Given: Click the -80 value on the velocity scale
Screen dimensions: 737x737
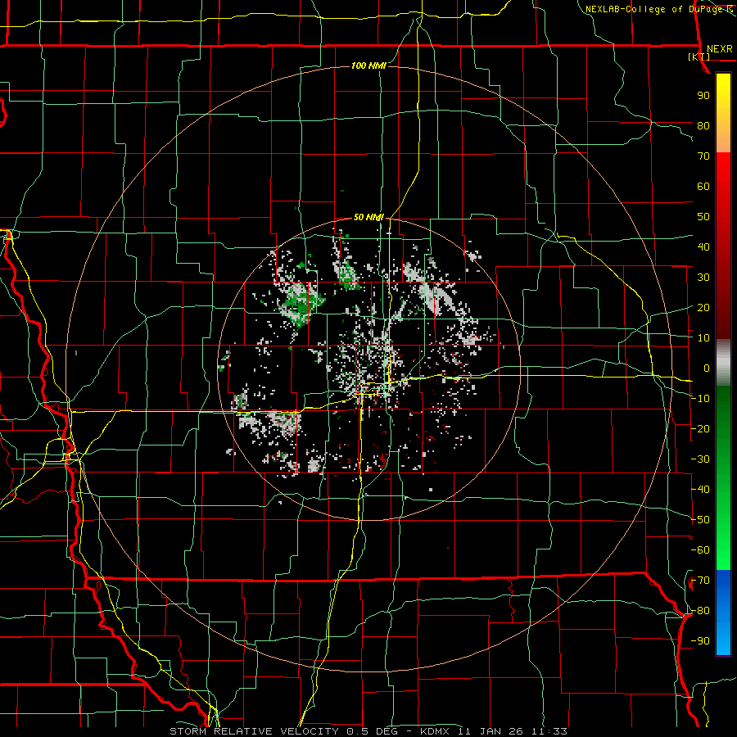Looking at the screenshot, I should pos(700,611).
